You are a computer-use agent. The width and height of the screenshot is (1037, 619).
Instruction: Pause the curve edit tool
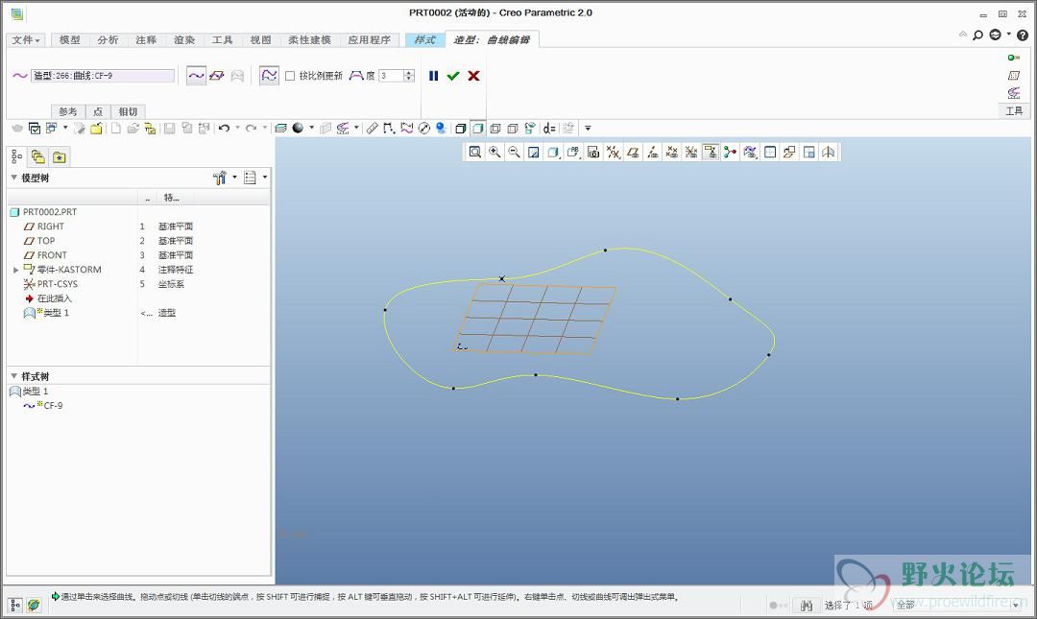point(433,76)
